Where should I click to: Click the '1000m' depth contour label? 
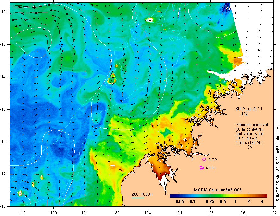[x=147, y=194]
